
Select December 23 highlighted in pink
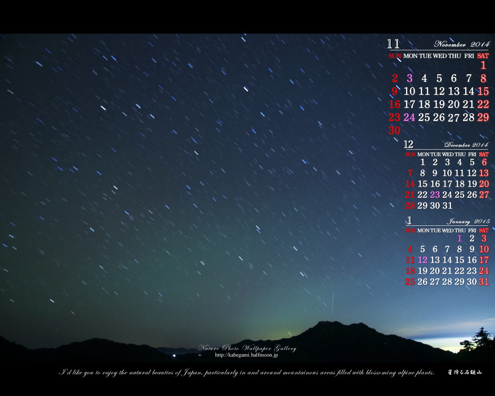(435, 195)
